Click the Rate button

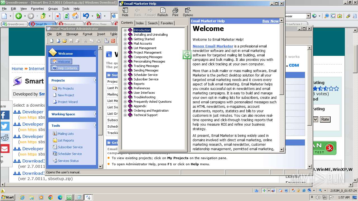coord(325,119)
